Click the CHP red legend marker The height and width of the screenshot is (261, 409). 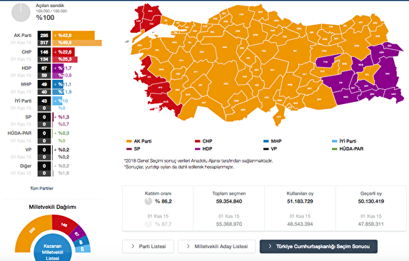click(x=198, y=141)
